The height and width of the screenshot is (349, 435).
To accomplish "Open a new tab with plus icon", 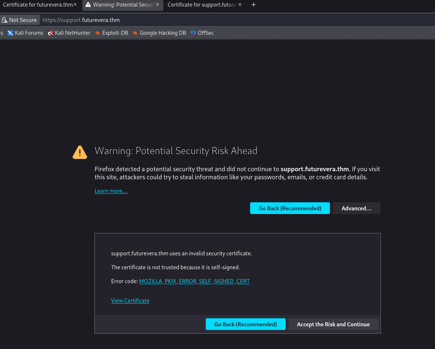I will click(253, 5).
